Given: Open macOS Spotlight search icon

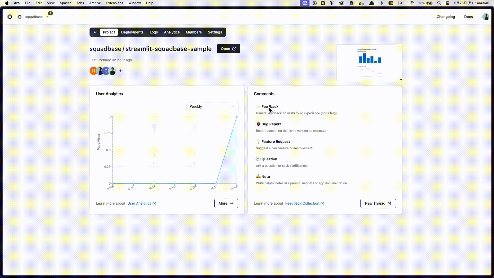Looking at the screenshot, I should click(439, 3).
